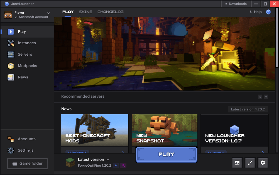Open instance settings via the gear icon
The height and width of the screenshot is (175, 279).
tap(263, 163)
